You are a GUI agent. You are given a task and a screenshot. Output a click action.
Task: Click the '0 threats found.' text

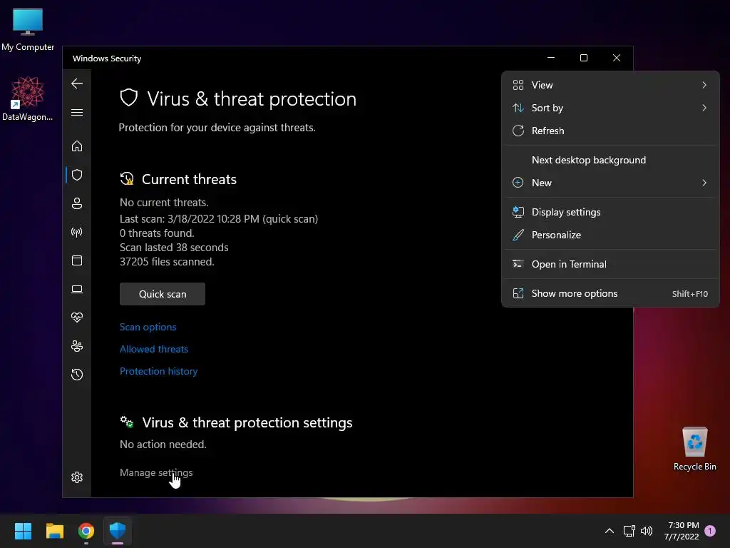pyautogui.click(x=157, y=233)
